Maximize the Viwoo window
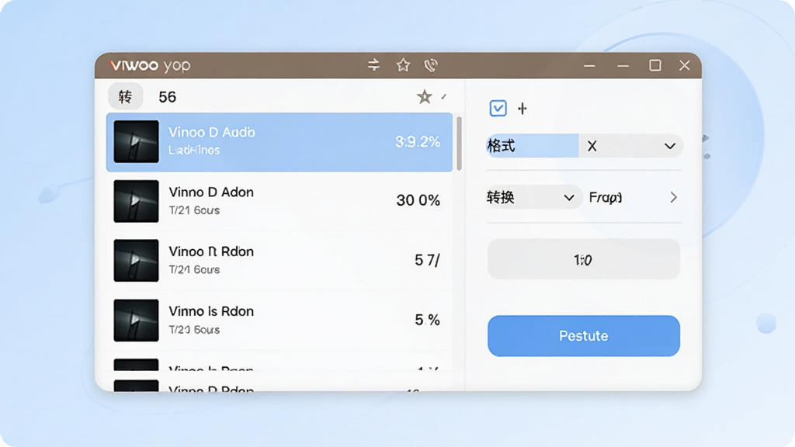The height and width of the screenshot is (447, 795). coord(655,65)
